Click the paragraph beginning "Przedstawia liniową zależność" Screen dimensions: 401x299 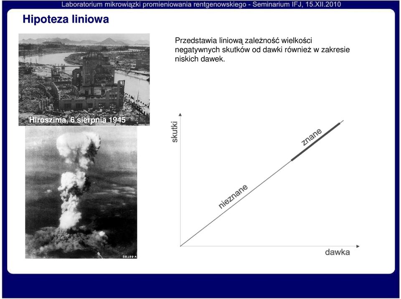tap(262, 50)
